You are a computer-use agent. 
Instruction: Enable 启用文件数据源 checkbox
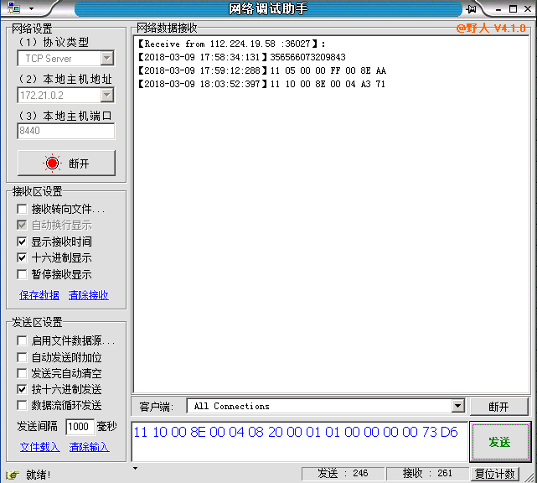pos(22,340)
